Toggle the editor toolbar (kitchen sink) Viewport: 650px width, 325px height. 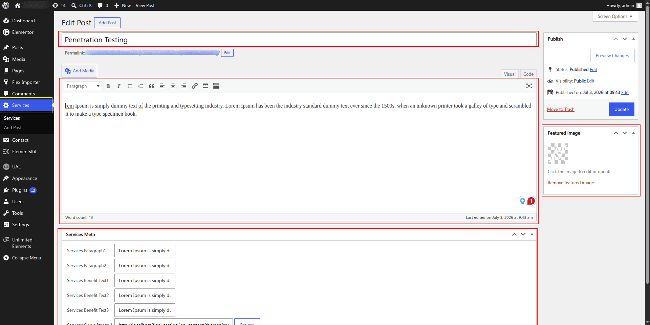216,86
